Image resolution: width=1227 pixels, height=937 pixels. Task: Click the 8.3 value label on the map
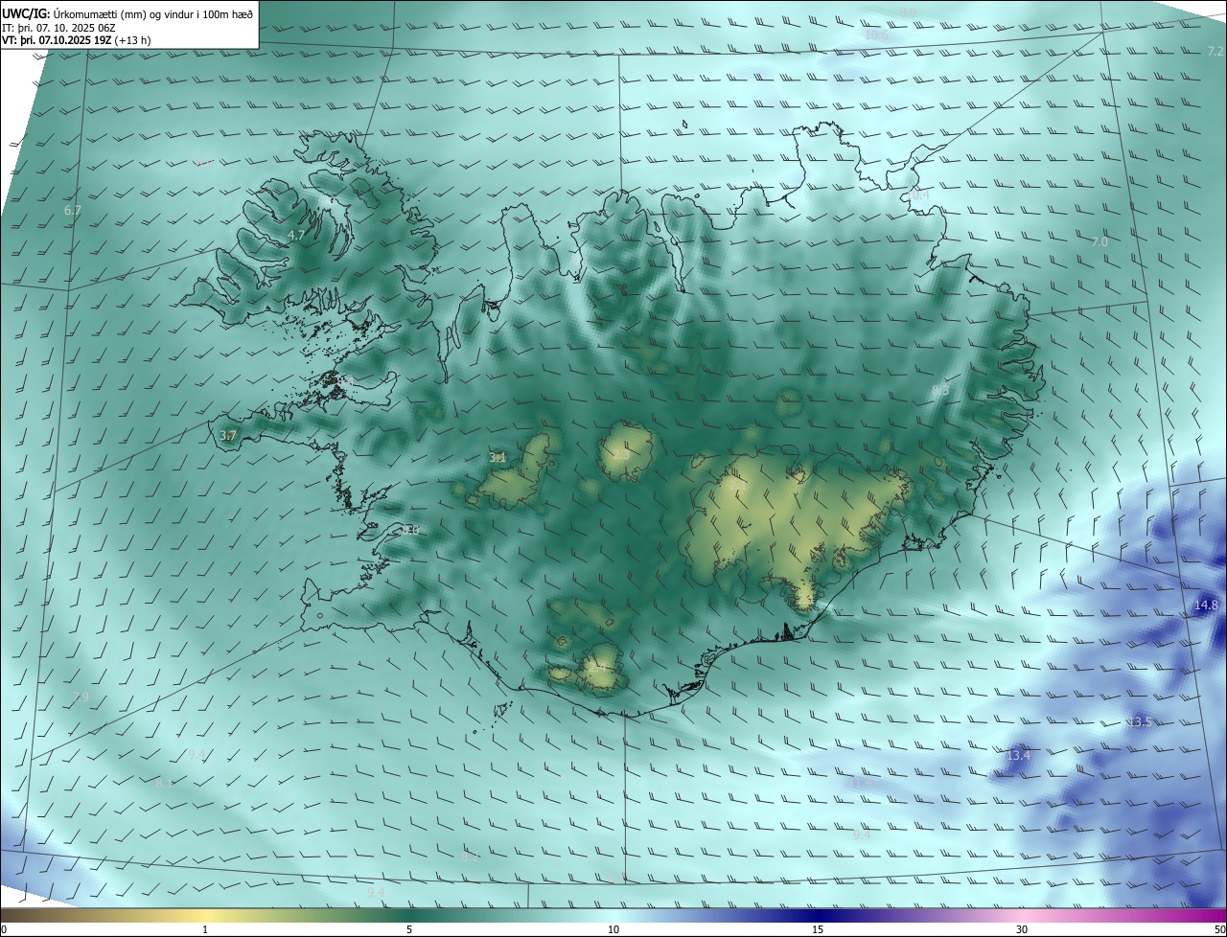(x=940, y=390)
